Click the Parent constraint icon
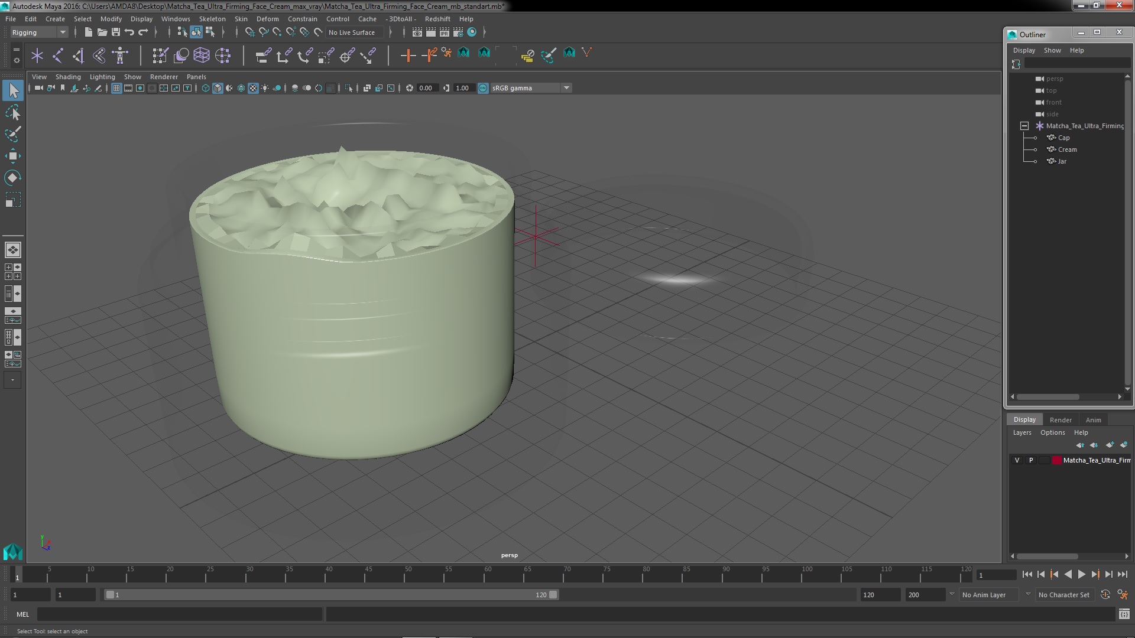The width and height of the screenshot is (1135, 638). click(x=263, y=56)
